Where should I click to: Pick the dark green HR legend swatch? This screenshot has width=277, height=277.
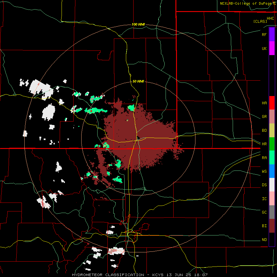tap(272, 144)
